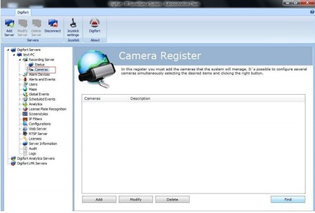Viewport: 315px width, 213px height.
Task: Expand the License Plate Recognition arrow
Action: pyautogui.click(x=20, y=109)
